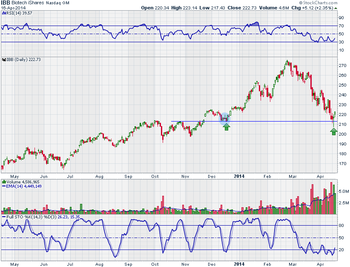The width and height of the screenshot is (350, 267).
Task: Click the 270 price axis label
Action: (342, 66)
